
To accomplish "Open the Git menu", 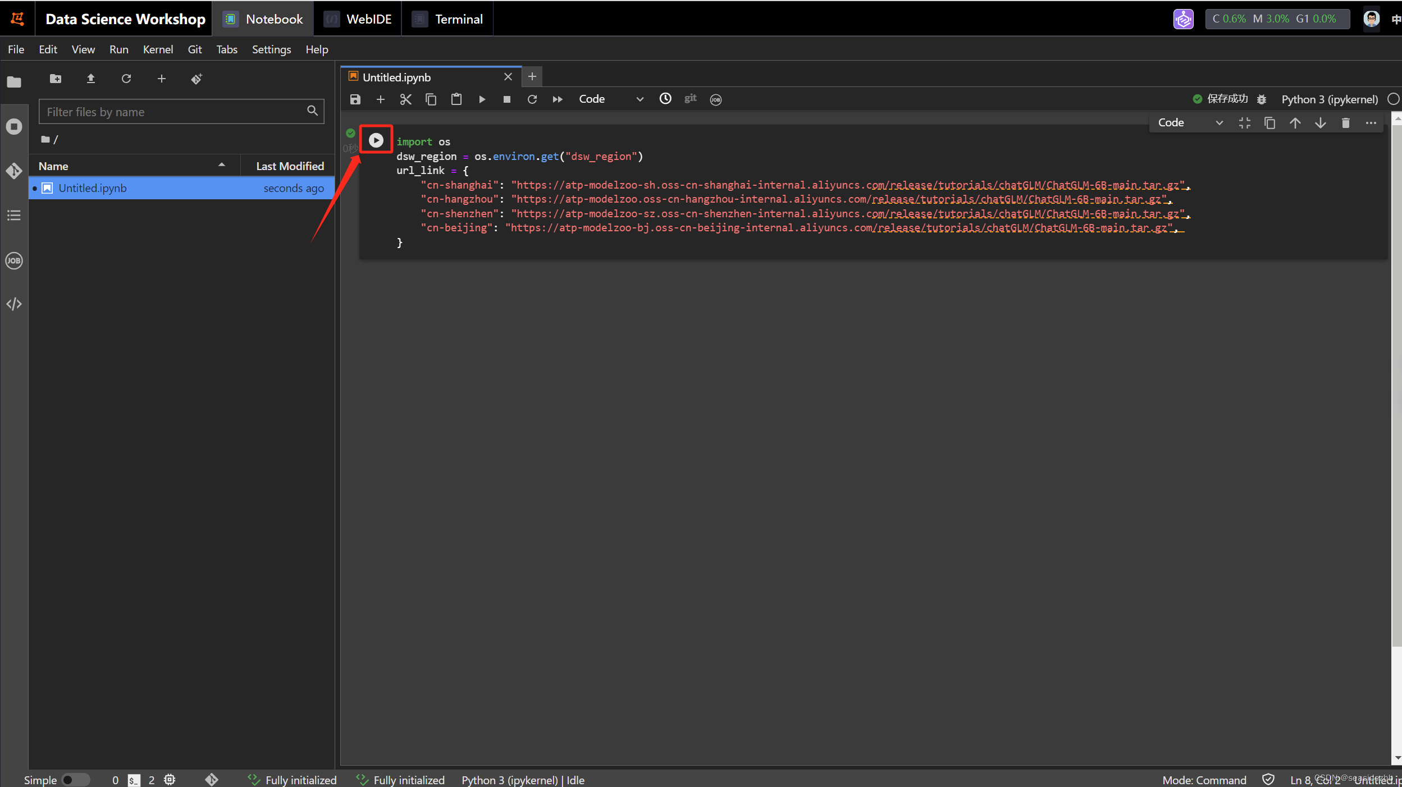I will [194, 49].
